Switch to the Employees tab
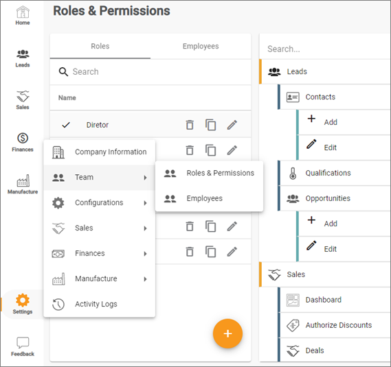This screenshot has height=367, width=391. click(x=201, y=47)
